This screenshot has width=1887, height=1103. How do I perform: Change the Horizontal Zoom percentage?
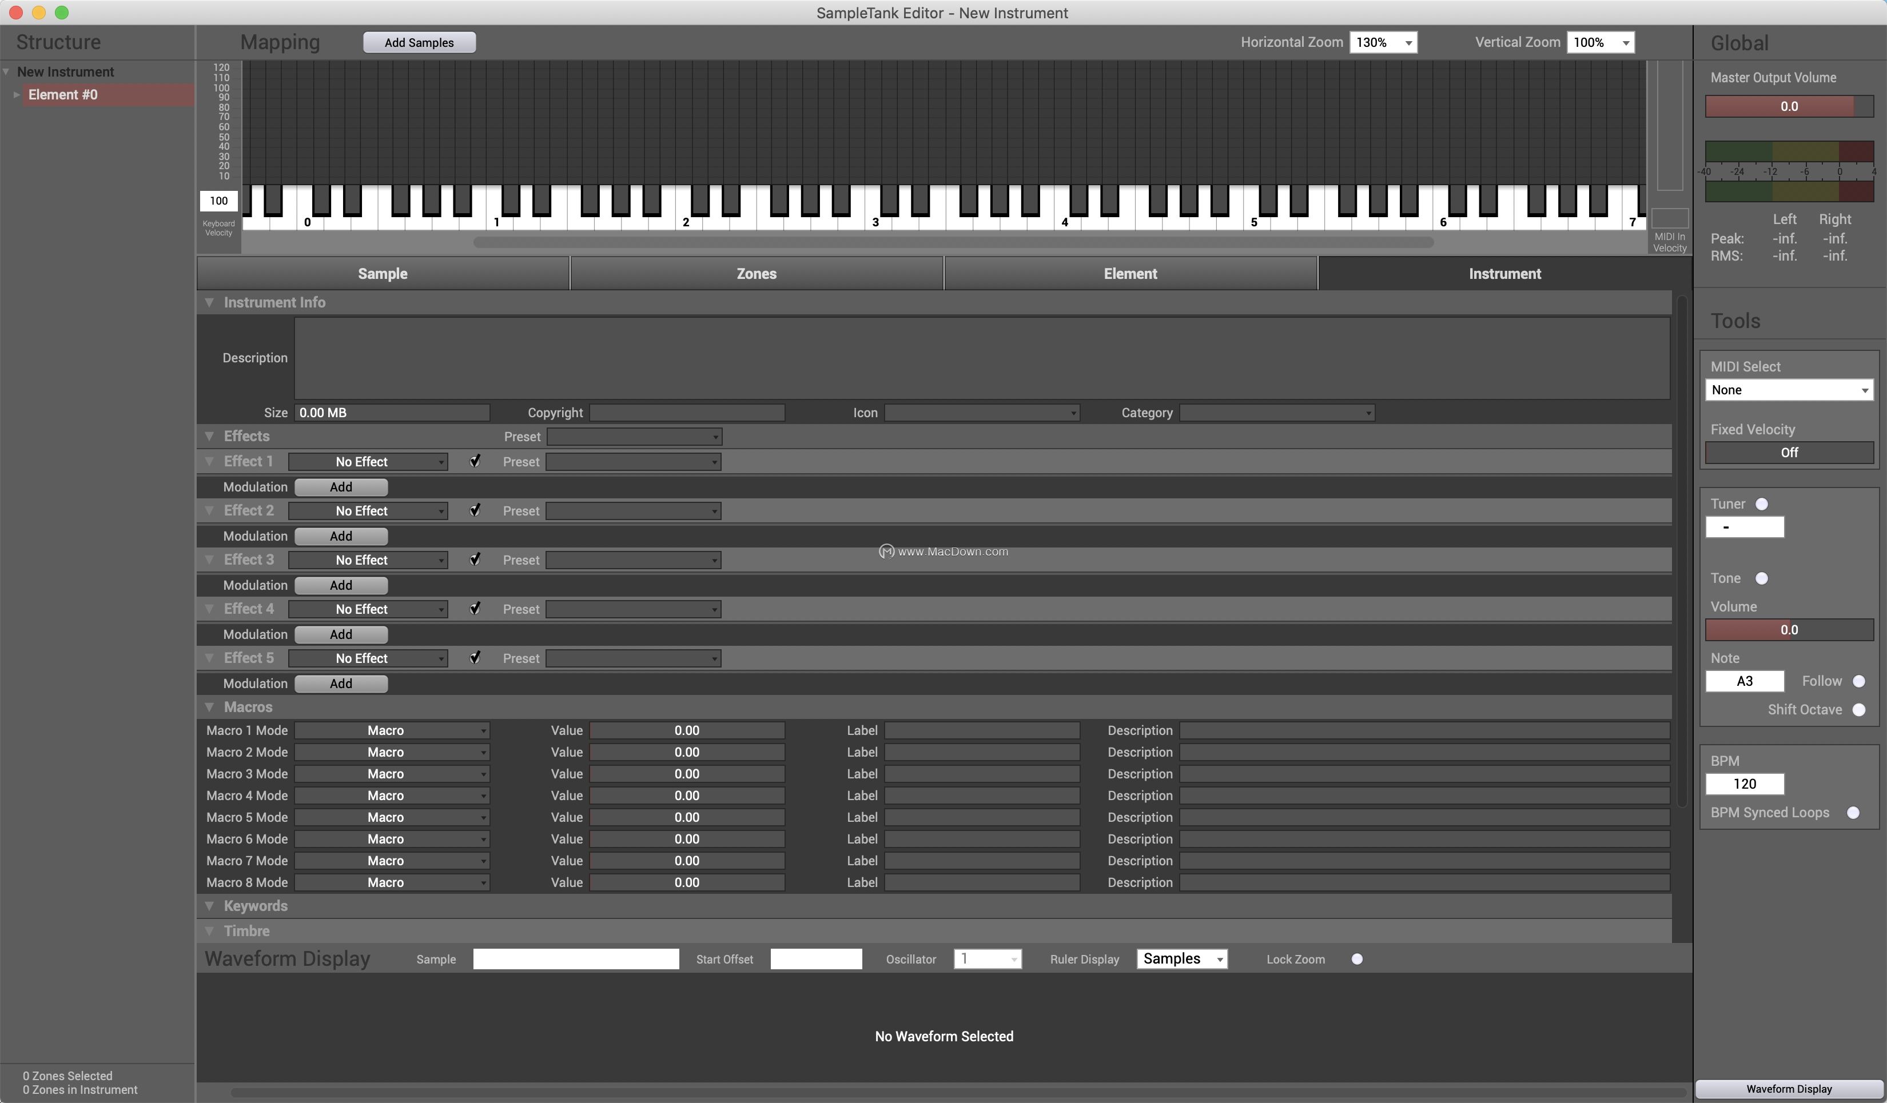[x=1382, y=42]
